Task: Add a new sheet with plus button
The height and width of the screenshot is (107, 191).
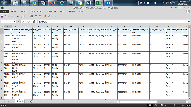Action: [31, 101]
